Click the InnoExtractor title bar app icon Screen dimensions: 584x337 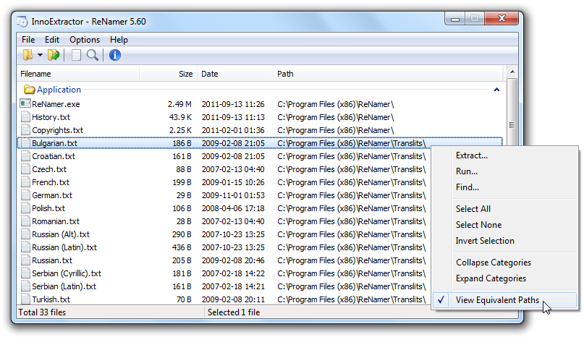point(22,22)
